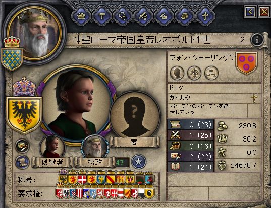Image resolution: width=271 pixels, height=208 pixels.
Task: Open the scroll icon beside heir
Action: pos(22,162)
